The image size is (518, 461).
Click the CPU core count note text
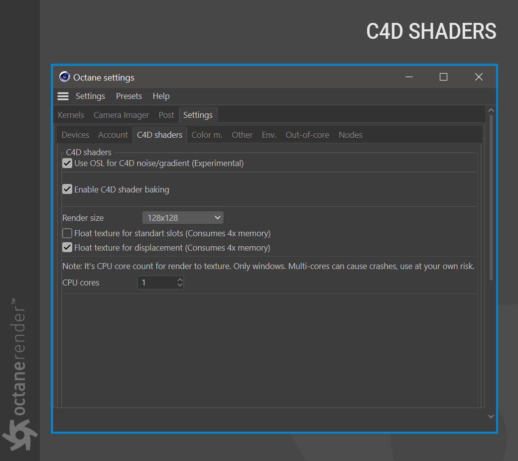pyautogui.click(x=268, y=266)
